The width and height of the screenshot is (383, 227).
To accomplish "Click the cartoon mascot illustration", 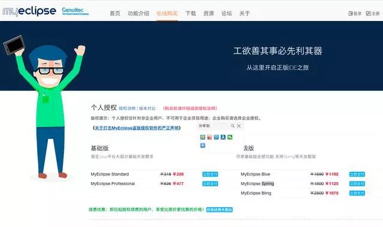I will pos(45,108).
